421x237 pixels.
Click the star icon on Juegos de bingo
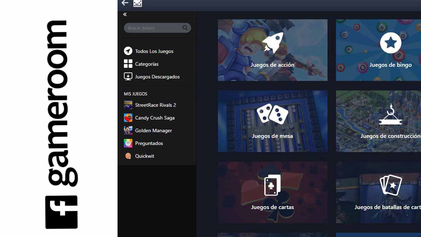pos(390,43)
